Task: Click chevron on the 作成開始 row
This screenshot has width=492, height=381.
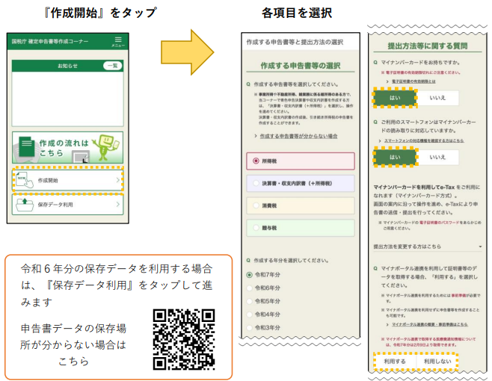Action: (x=117, y=181)
